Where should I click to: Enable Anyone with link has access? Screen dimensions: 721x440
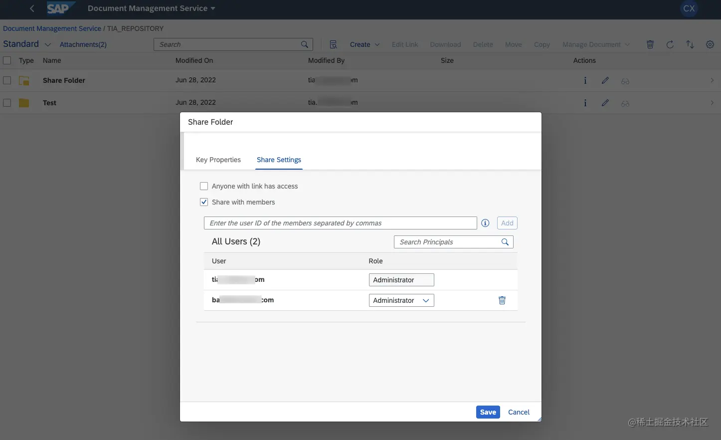pos(204,186)
